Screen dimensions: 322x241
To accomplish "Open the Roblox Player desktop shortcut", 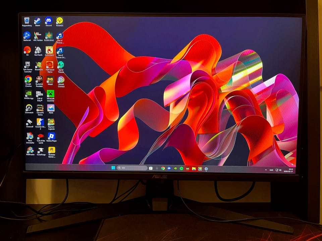I will [x=51, y=137].
